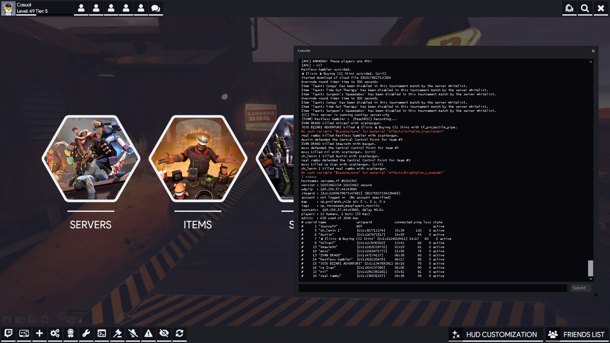Image resolution: width=610 pixels, height=343 pixels.
Task: Click the refresh arrows icon
Action: (180, 333)
